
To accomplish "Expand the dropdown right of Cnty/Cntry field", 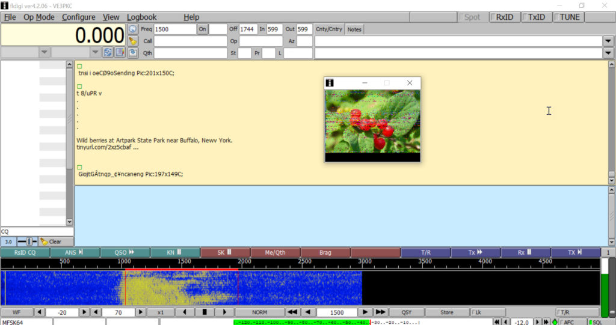I will click(x=609, y=41).
